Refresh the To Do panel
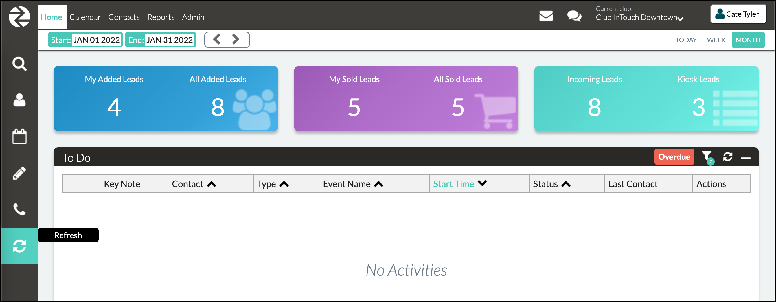The image size is (776, 302). pos(727,157)
